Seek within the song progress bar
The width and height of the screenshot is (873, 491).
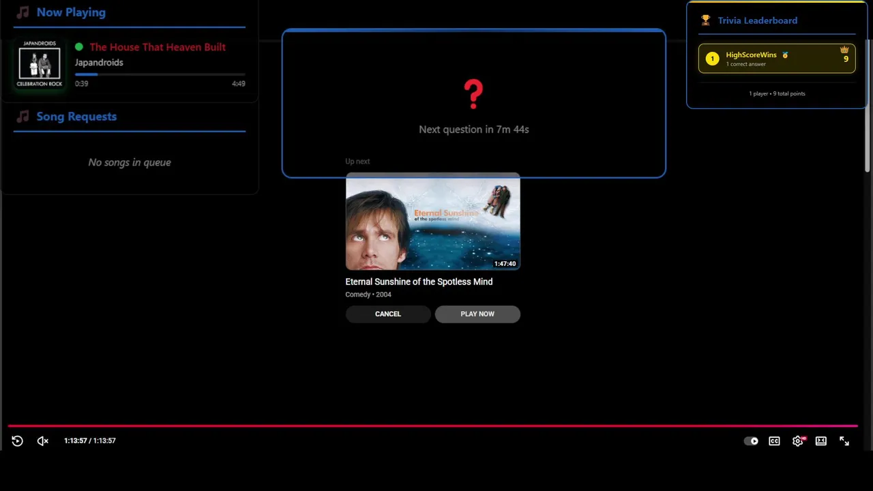click(x=160, y=74)
